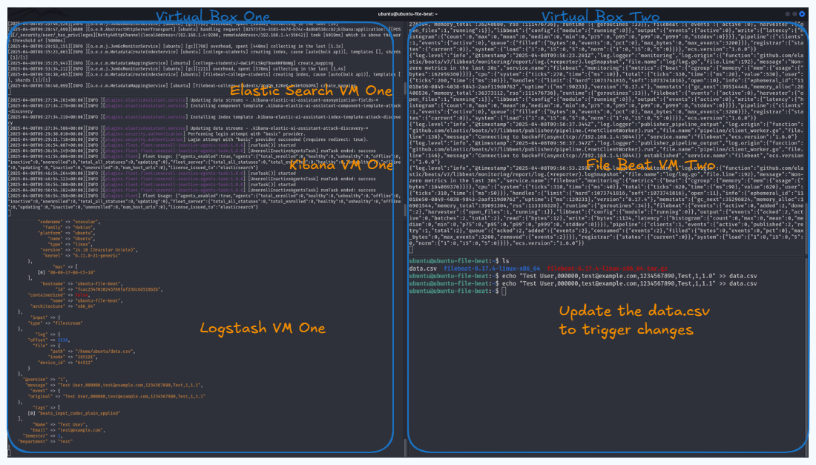Select the "Department" => "Test" line

coord(45,441)
